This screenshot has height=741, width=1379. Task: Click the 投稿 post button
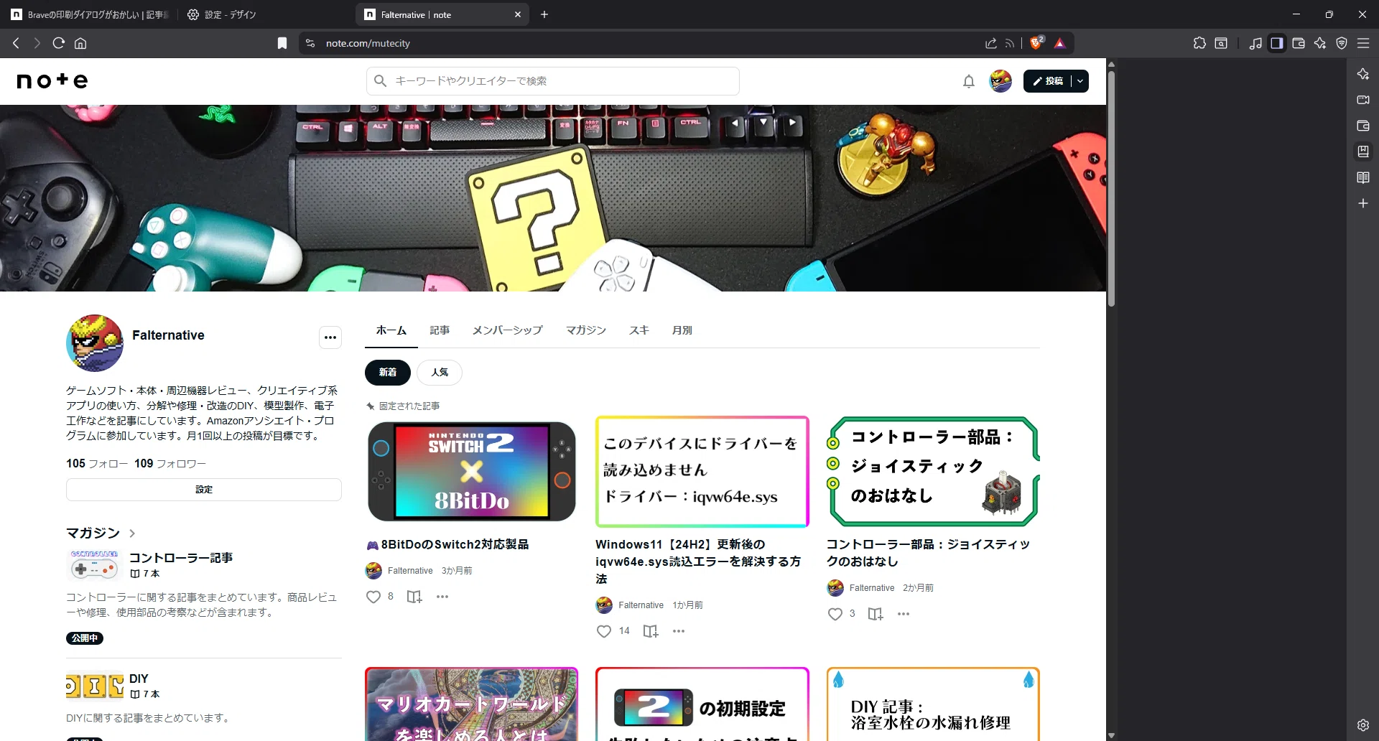[1048, 81]
